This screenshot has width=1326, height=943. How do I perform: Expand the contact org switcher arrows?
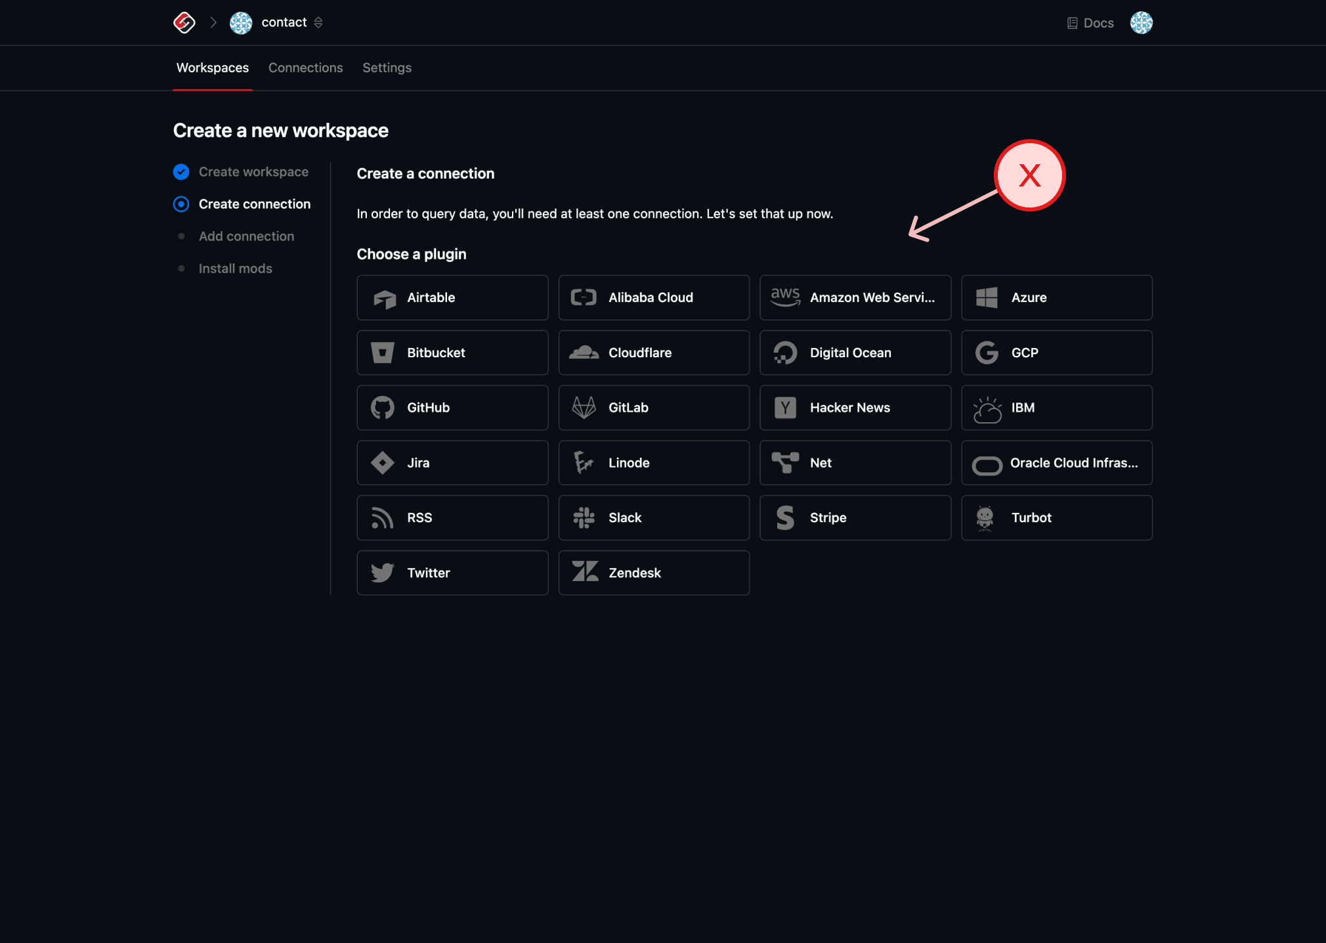coord(318,22)
